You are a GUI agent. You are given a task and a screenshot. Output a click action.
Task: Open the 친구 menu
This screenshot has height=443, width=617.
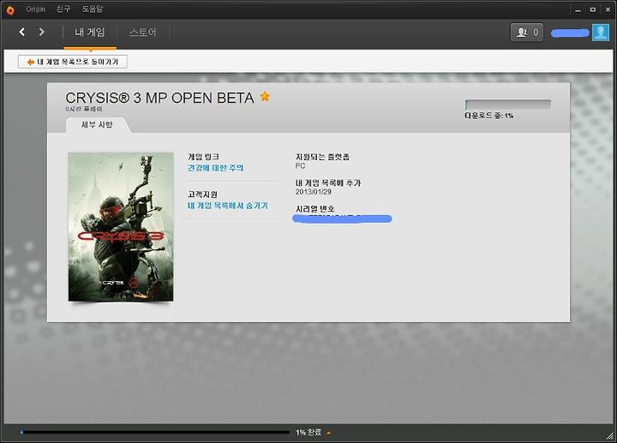click(x=63, y=9)
